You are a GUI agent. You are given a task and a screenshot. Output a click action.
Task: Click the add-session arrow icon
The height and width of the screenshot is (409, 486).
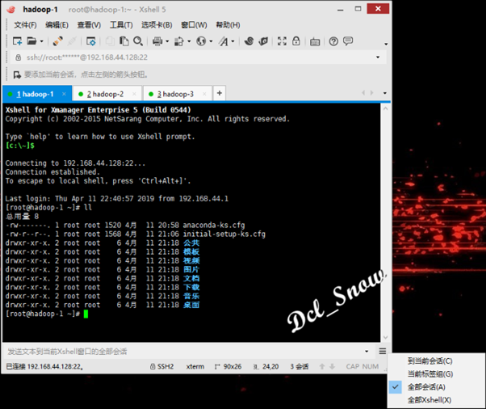[x=17, y=74]
